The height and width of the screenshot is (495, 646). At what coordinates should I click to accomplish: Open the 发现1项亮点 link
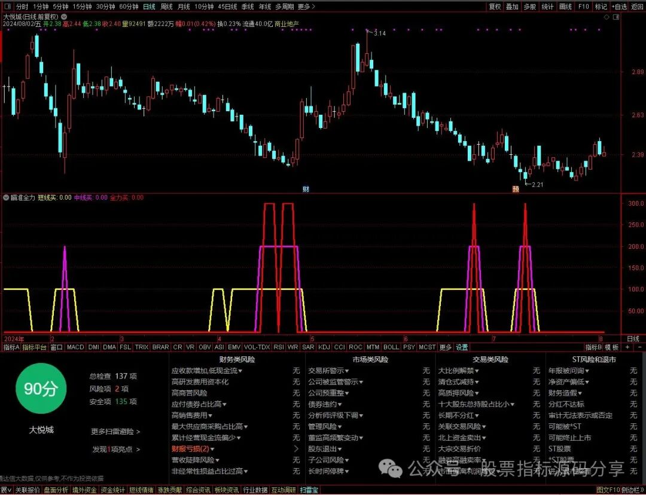tap(116, 450)
